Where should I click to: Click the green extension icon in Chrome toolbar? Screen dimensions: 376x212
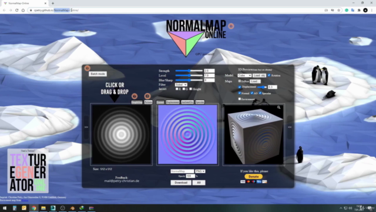coord(346,10)
